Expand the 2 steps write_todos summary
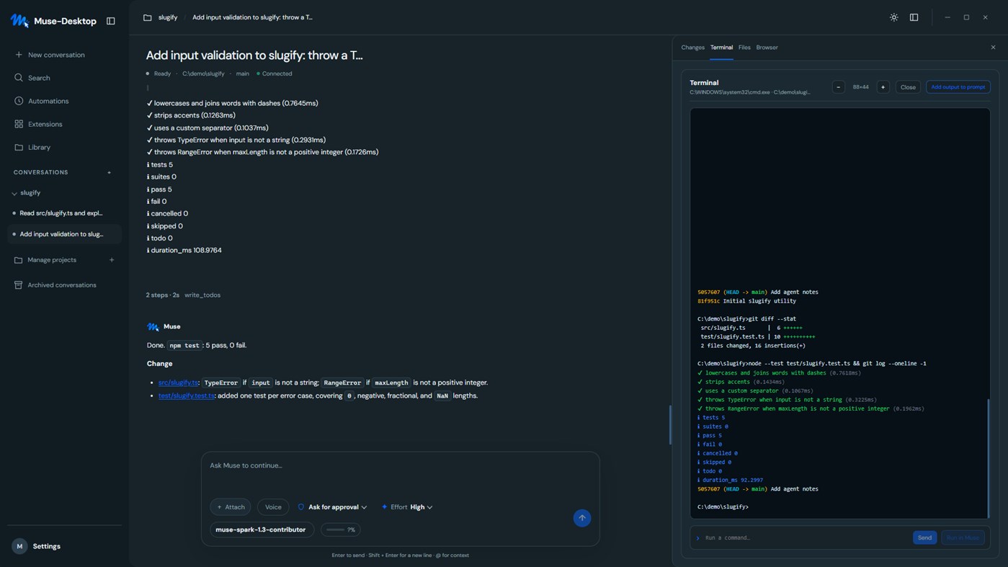1008x567 pixels. [x=183, y=295]
